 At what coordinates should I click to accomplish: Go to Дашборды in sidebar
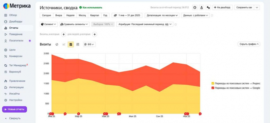click(16, 22)
